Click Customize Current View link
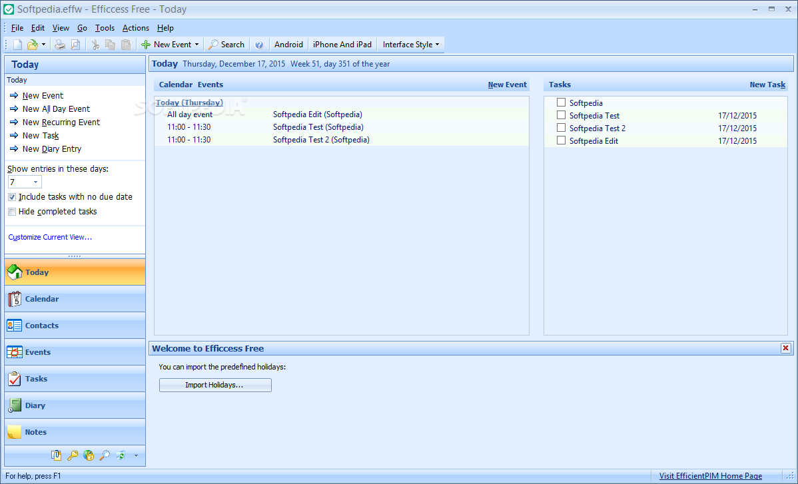The height and width of the screenshot is (484, 798). pos(50,237)
